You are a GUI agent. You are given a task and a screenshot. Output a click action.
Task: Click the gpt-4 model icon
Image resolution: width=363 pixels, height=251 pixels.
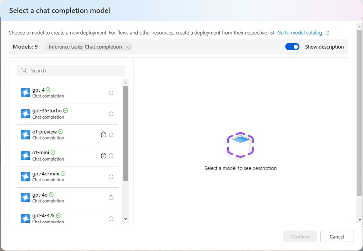(26, 93)
